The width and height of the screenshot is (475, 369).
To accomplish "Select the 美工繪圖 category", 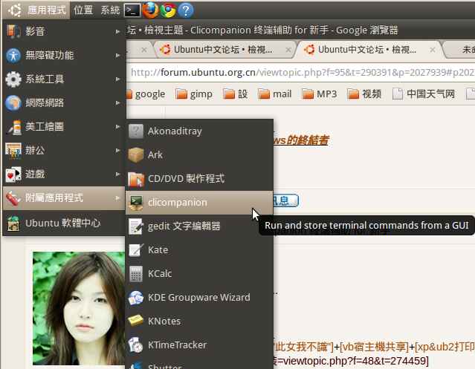I will pos(64,126).
